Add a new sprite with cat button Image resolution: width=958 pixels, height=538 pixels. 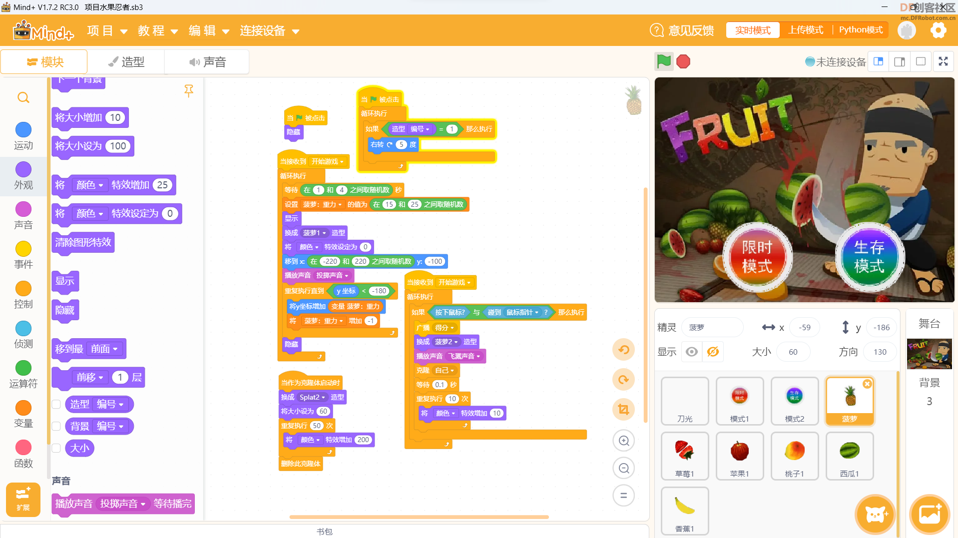point(875,514)
